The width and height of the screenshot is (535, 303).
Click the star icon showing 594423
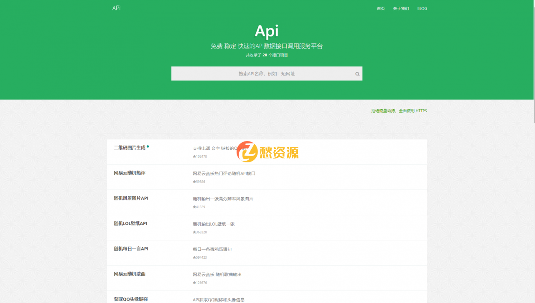point(194,258)
